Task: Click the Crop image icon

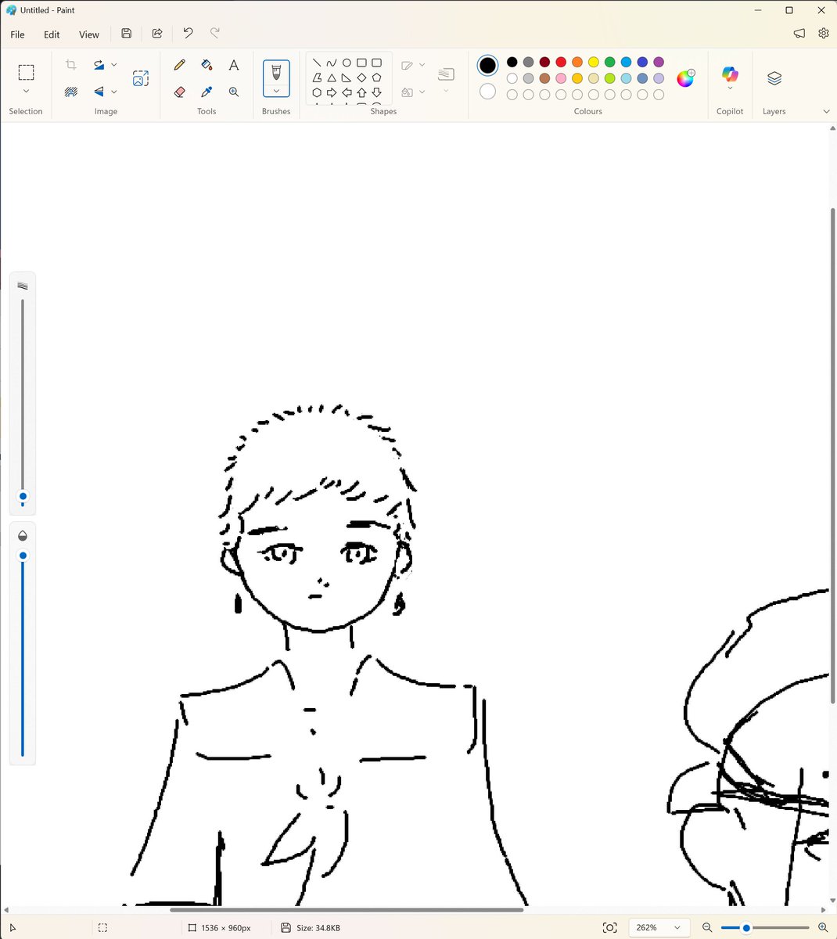Action: pyautogui.click(x=71, y=65)
